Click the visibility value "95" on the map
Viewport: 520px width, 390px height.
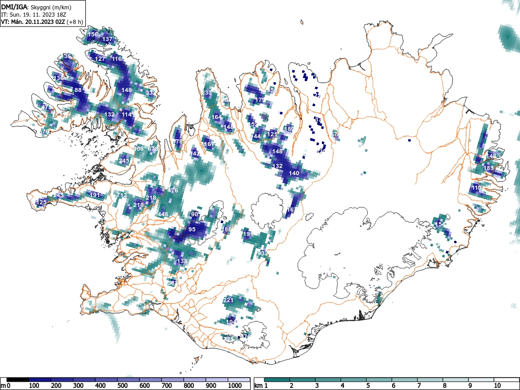point(192,229)
